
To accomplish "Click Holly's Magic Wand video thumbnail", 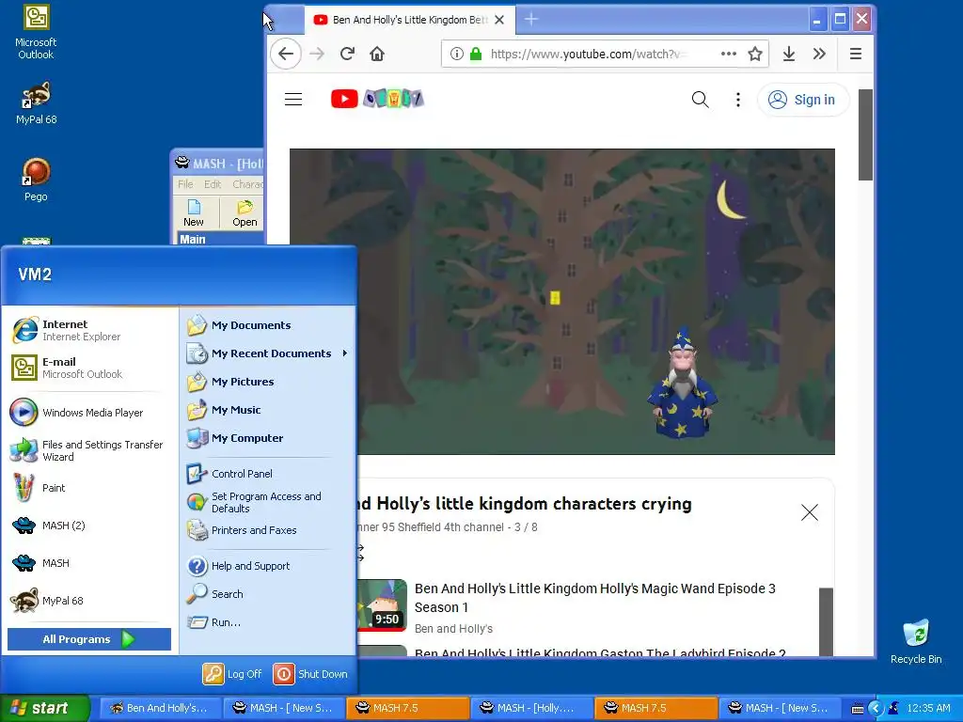I will (x=382, y=605).
